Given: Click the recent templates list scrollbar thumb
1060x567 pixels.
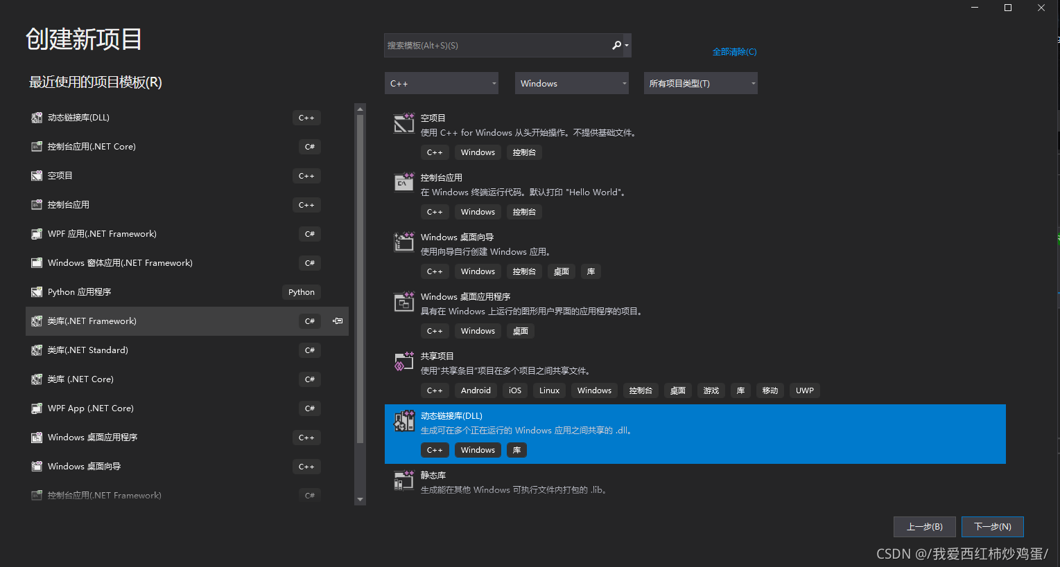Looking at the screenshot, I should tap(360, 279).
